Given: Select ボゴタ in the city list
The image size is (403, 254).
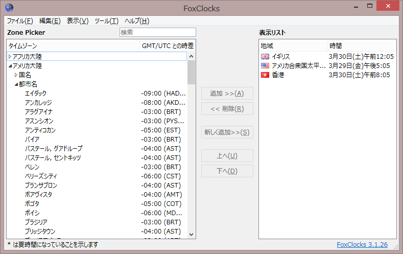Looking at the screenshot, I should click(32, 204).
